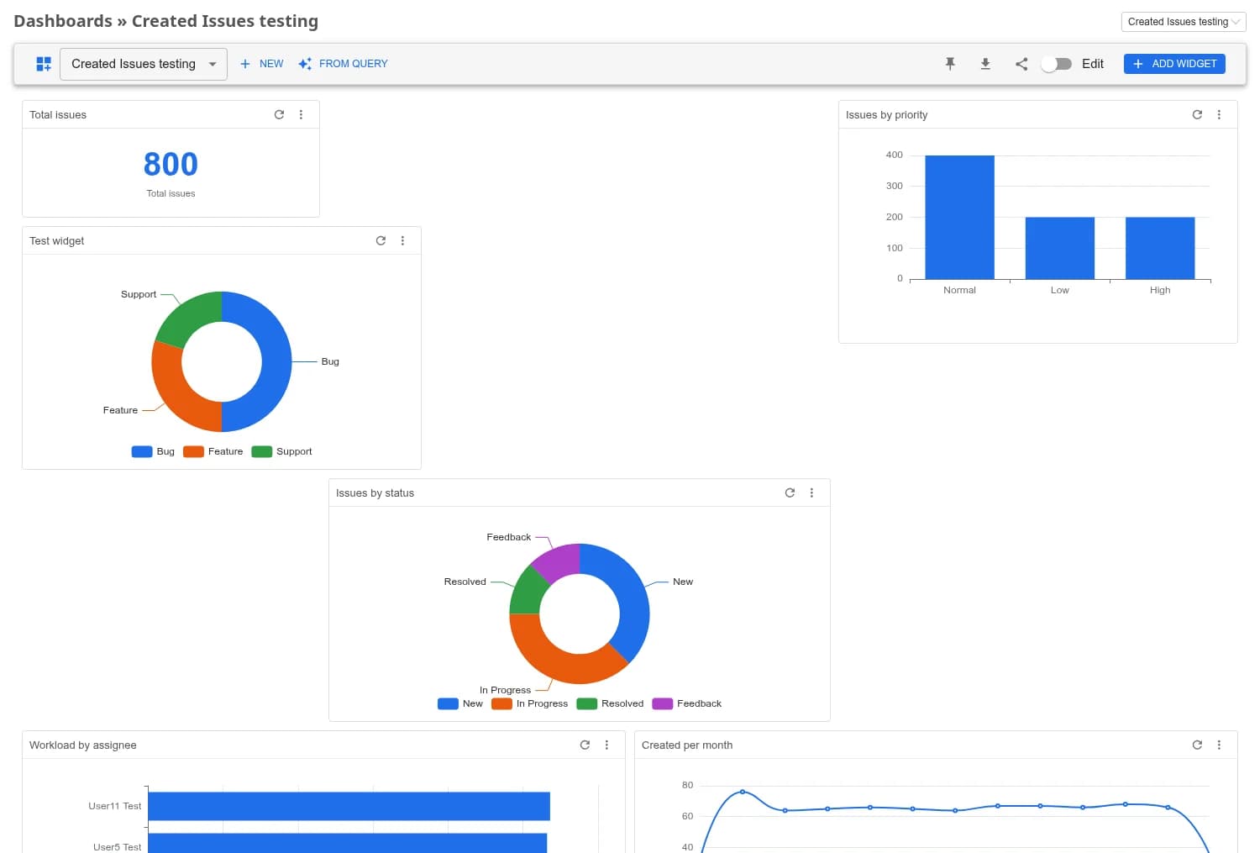Refresh the Total issues widget

[x=279, y=114]
